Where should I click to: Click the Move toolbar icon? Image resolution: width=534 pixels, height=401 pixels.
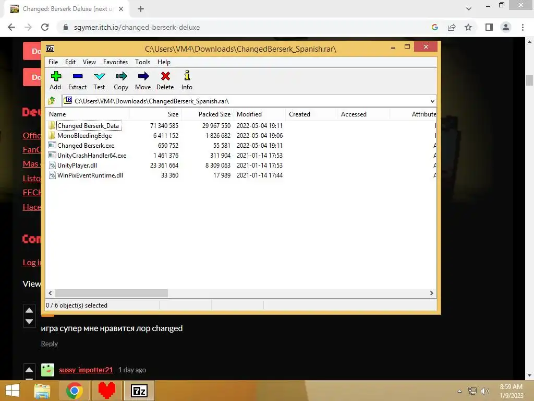pos(143,81)
